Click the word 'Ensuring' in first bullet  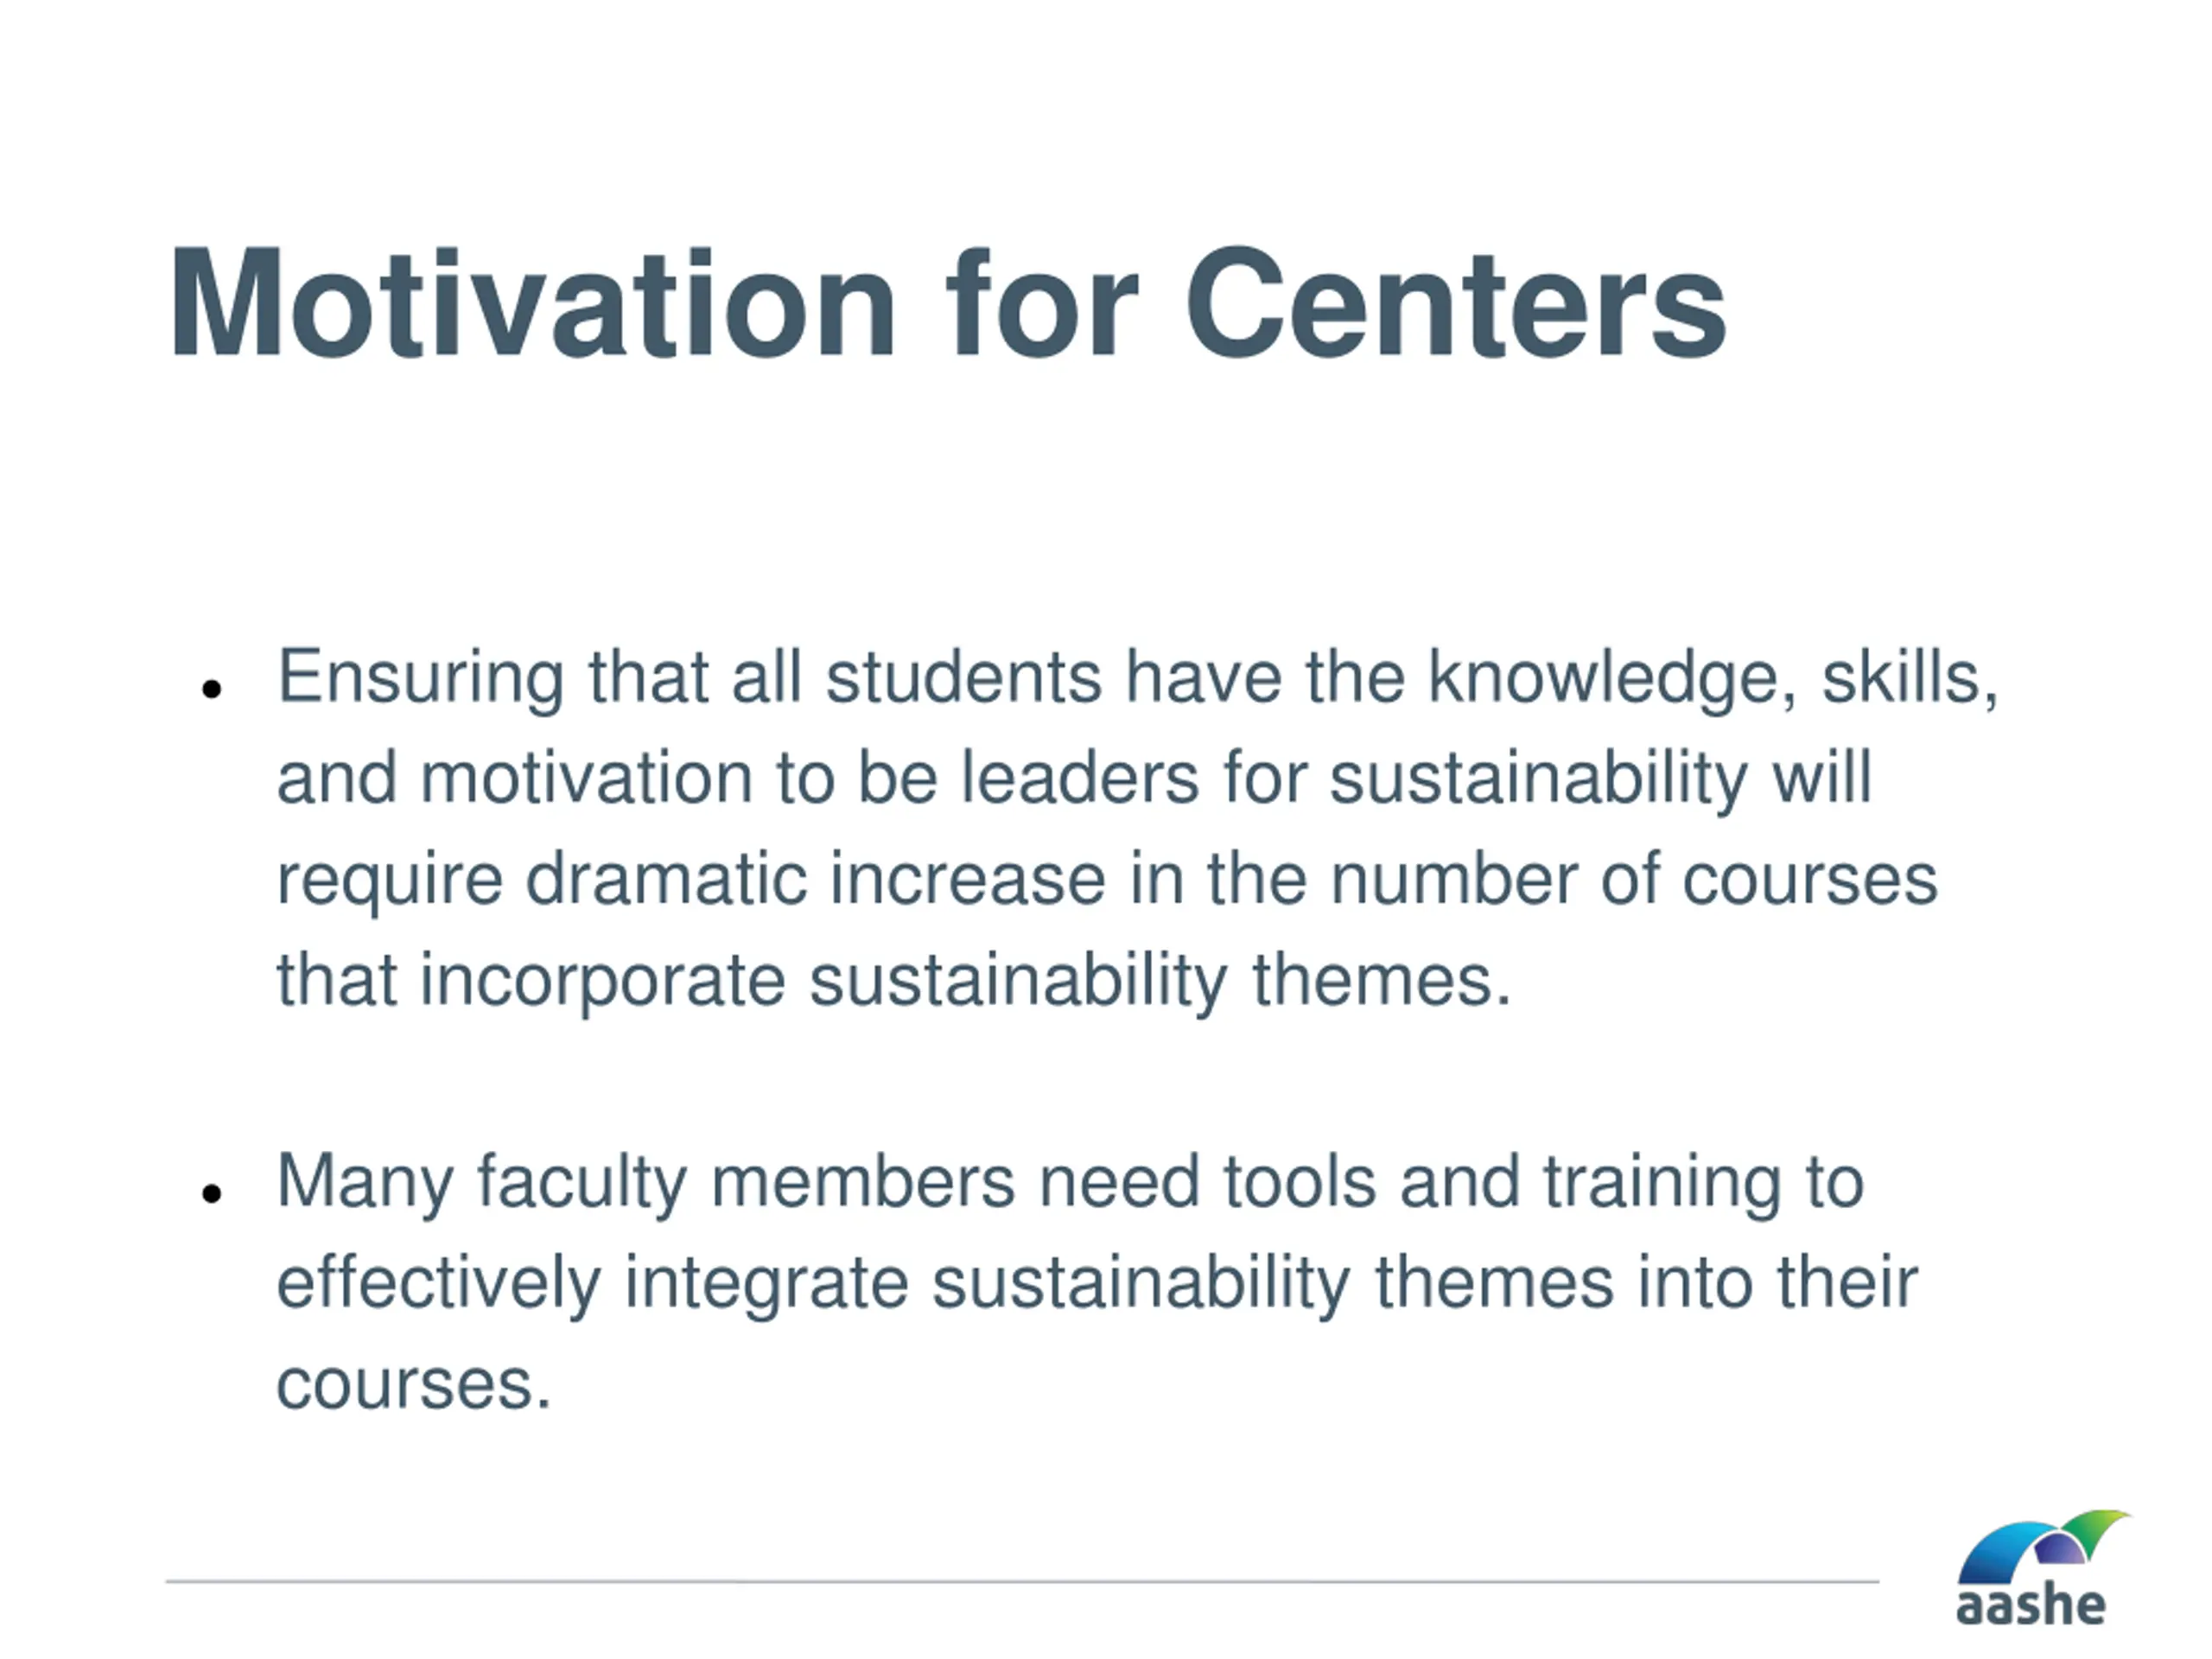click(x=420, y=678)
